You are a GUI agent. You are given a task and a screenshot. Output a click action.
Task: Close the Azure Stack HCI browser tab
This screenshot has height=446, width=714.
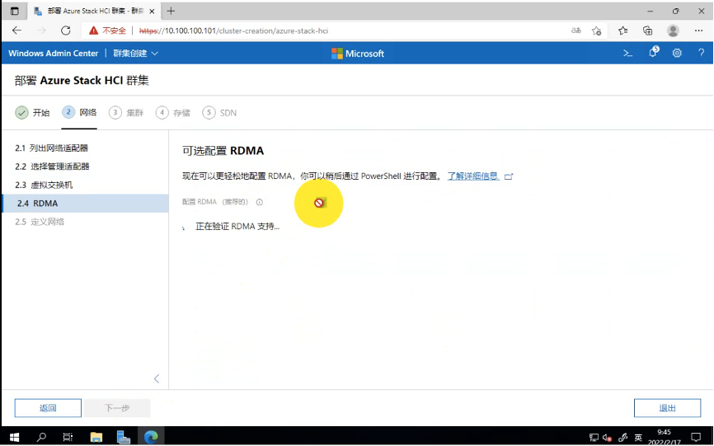[x=152, y=11]
